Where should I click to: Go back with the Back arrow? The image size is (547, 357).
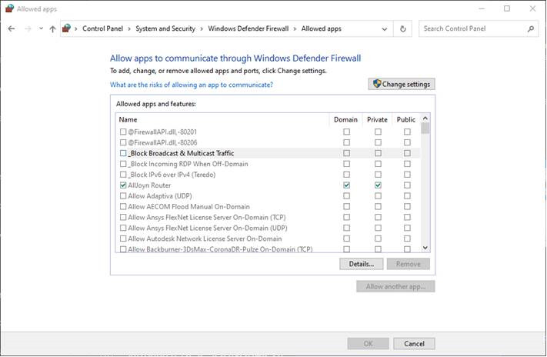12,28
